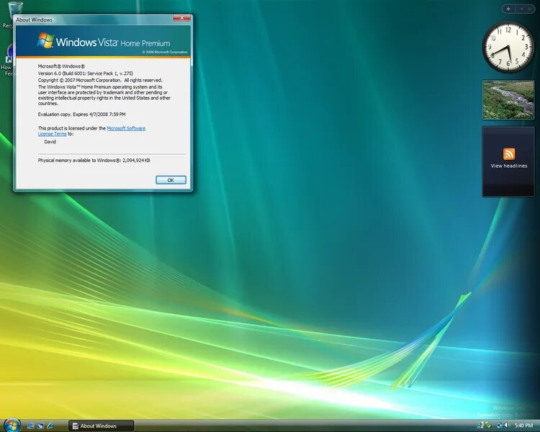Image resolution: width=540 pixels, height=432 pixels.
Task: Click View headlines in Feed gadget
Action: (508, 166)
